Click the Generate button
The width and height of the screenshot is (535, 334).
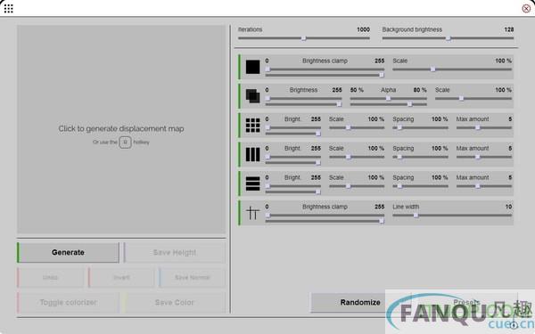(x=69, y=253)
